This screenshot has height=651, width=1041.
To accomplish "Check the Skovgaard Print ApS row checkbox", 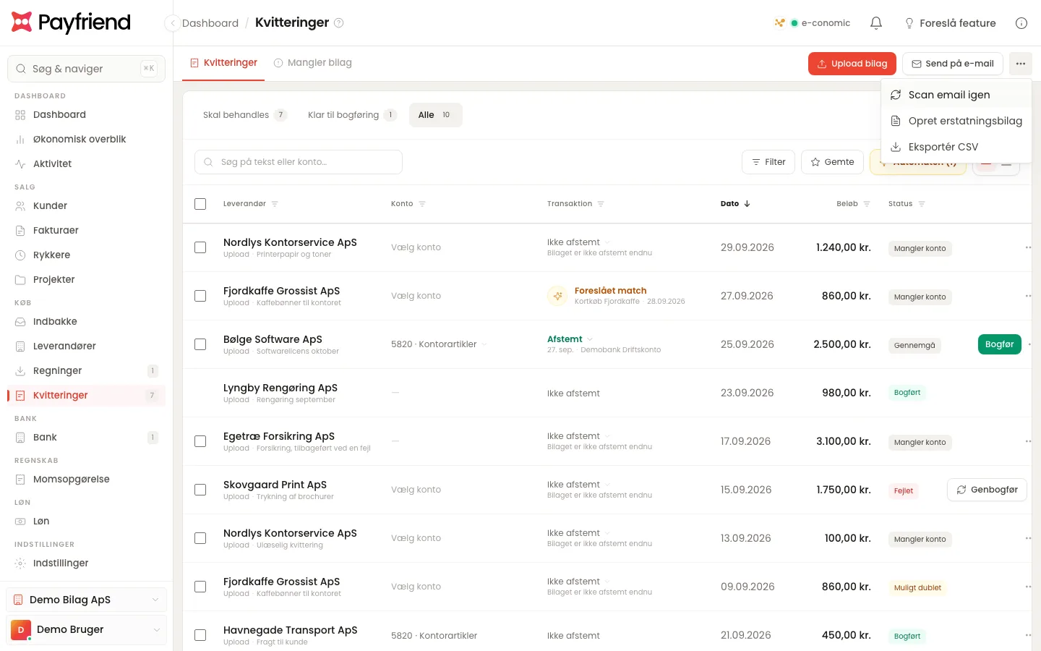I will pyautogui.click(x=200, y=490).
